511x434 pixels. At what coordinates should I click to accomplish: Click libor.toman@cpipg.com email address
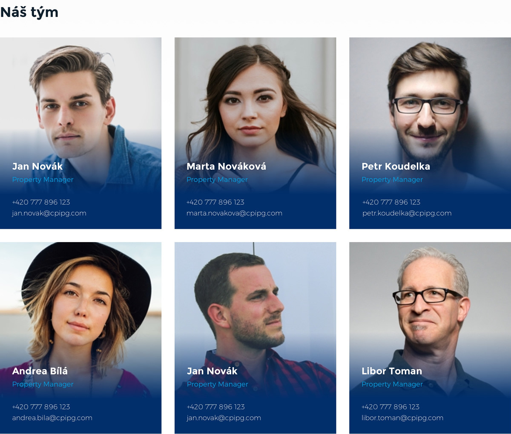click(x=402, y=418)
